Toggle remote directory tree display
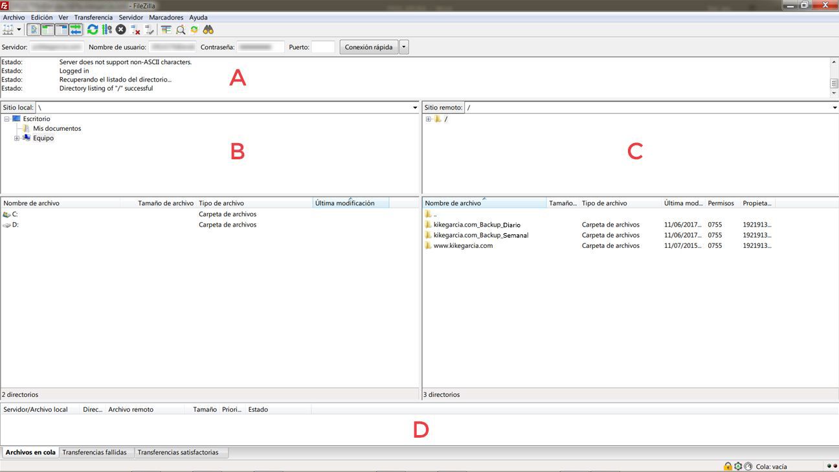The height and width of the screenshot is (472, 839). click(x=62, y=29)
